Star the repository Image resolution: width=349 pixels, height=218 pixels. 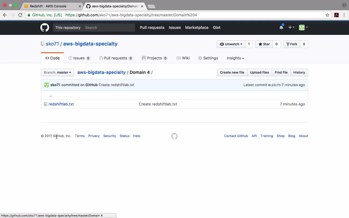click(264, 44)
